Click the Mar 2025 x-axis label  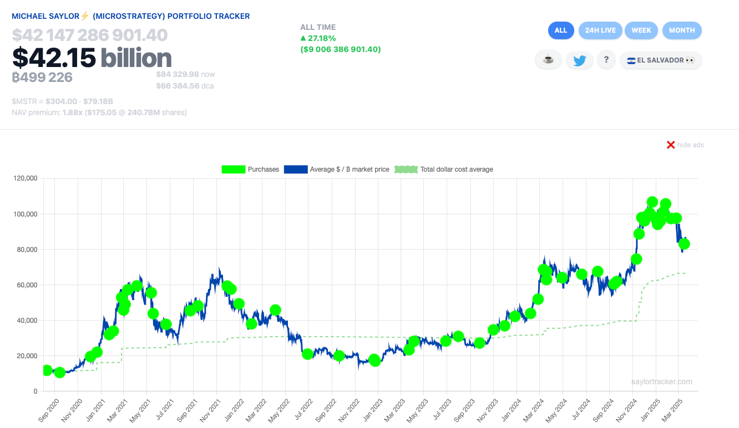pyautogui.click(x=671, y=410)
